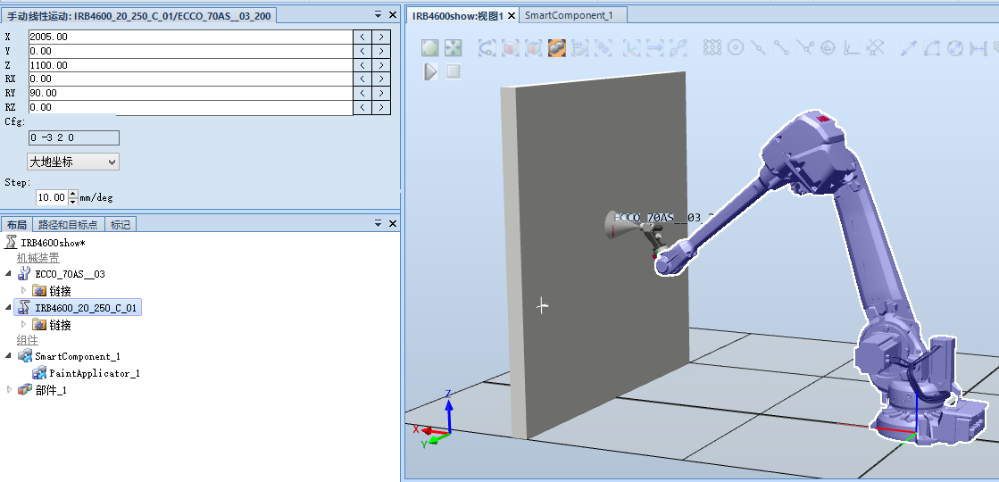Enable Snap Grid icon
999x482 pixels.
coord(875,48)
